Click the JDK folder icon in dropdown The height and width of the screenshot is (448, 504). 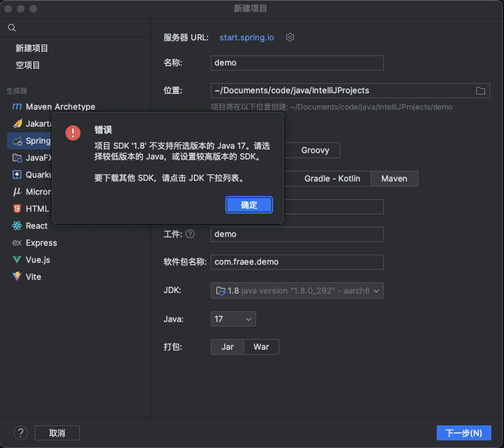(221, 291)
